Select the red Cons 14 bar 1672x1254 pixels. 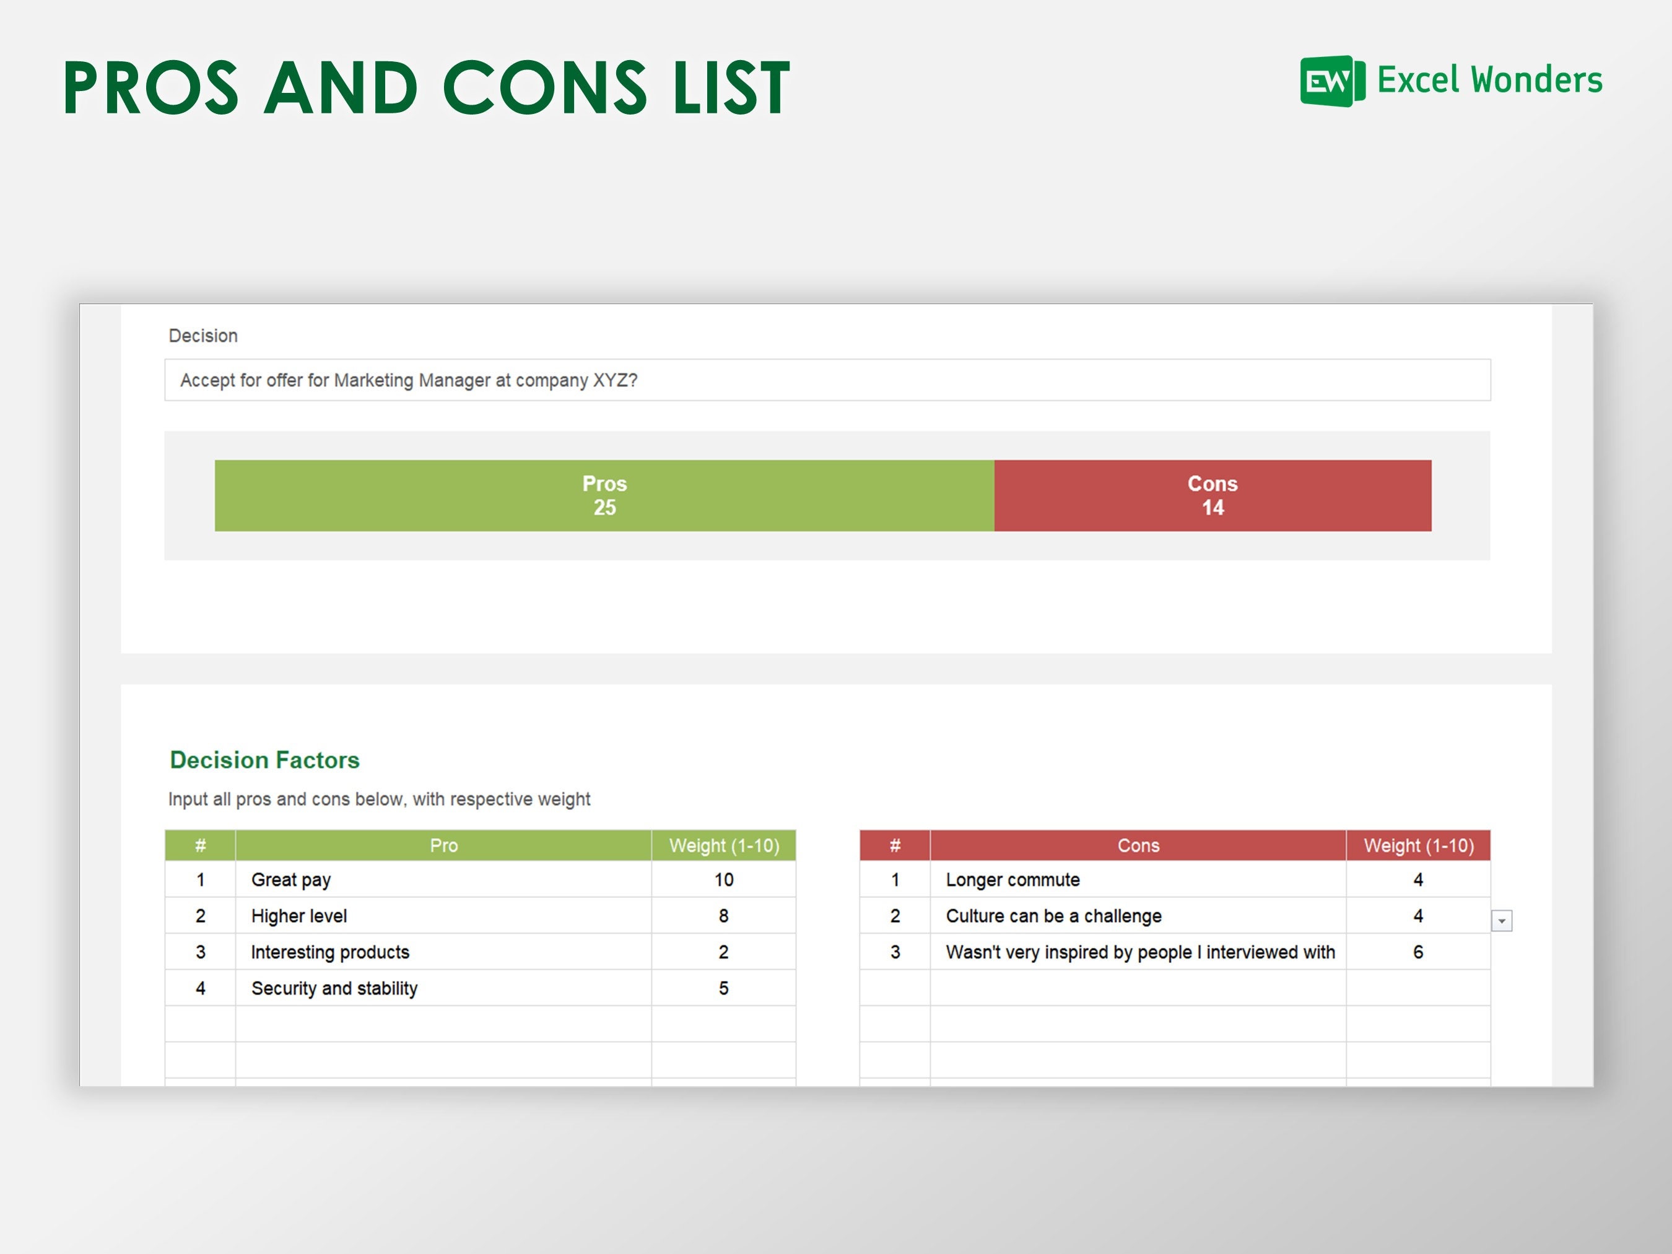[x=1213, y=496]
